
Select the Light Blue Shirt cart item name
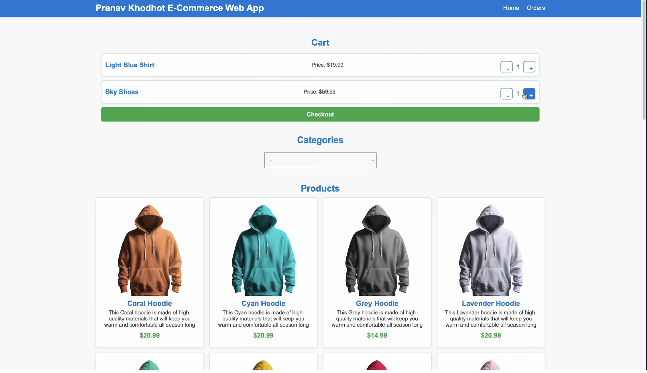tap(130, 65)
